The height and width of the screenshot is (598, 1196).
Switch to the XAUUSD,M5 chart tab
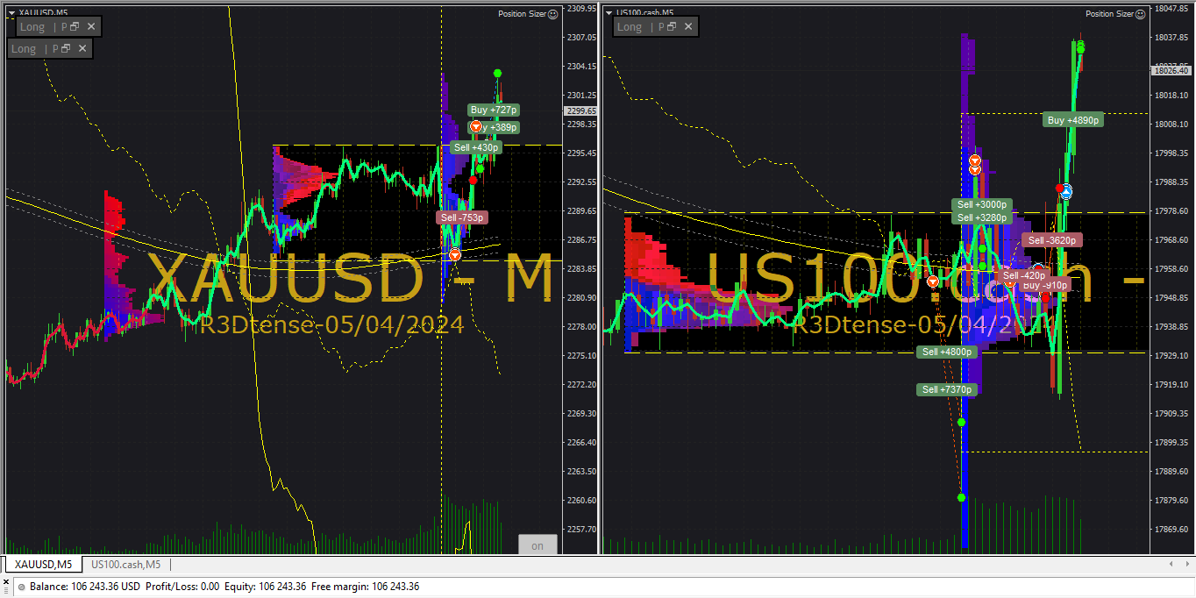[x=43, y=564]
